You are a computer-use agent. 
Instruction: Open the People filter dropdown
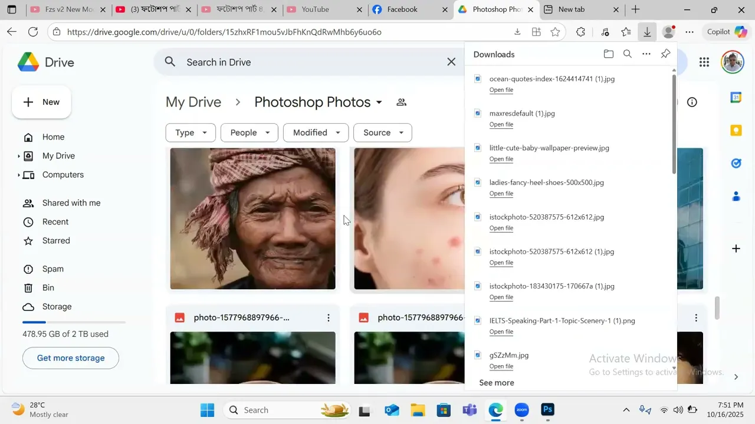click(249, 132)
